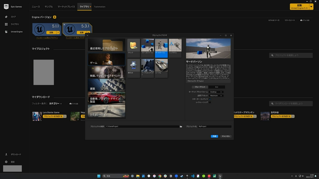Add a new engine version with plus icon
Viewport: 319px width, 179px height.
click(55, 17)
